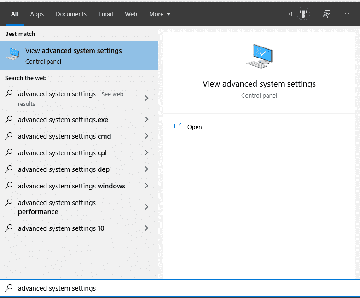The height and width of the screenshot is (298, 360).
Task: Click 'Control panel' label in preview pane
Action: [x=259, y=96]
